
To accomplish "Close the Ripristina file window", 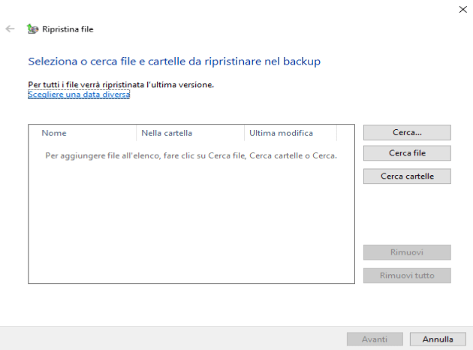I will (x=461, y=9).
